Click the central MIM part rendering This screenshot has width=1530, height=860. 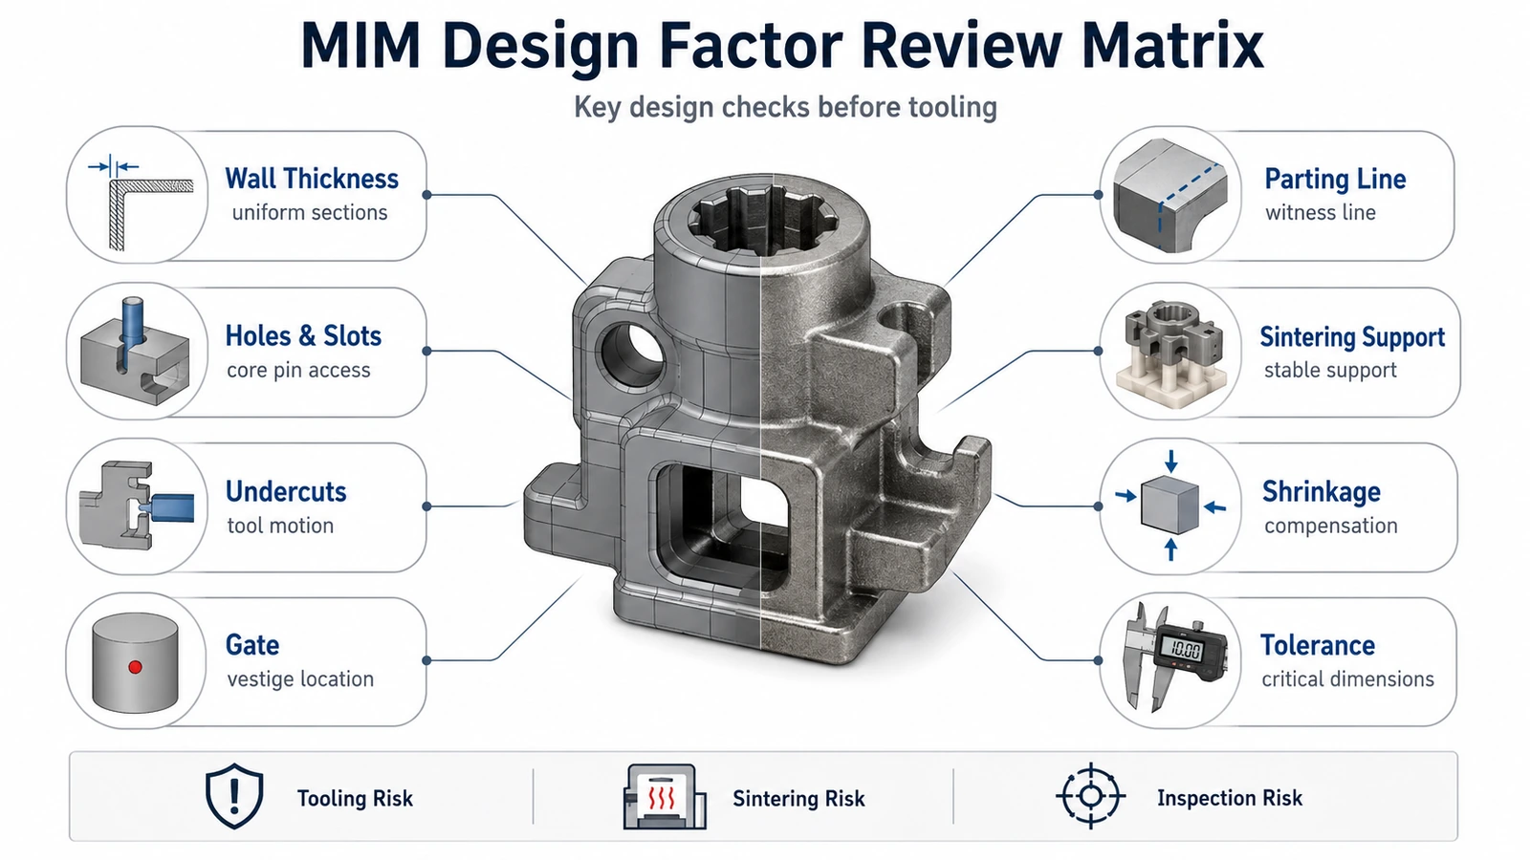pyautogui.click(x=757, y=420)
